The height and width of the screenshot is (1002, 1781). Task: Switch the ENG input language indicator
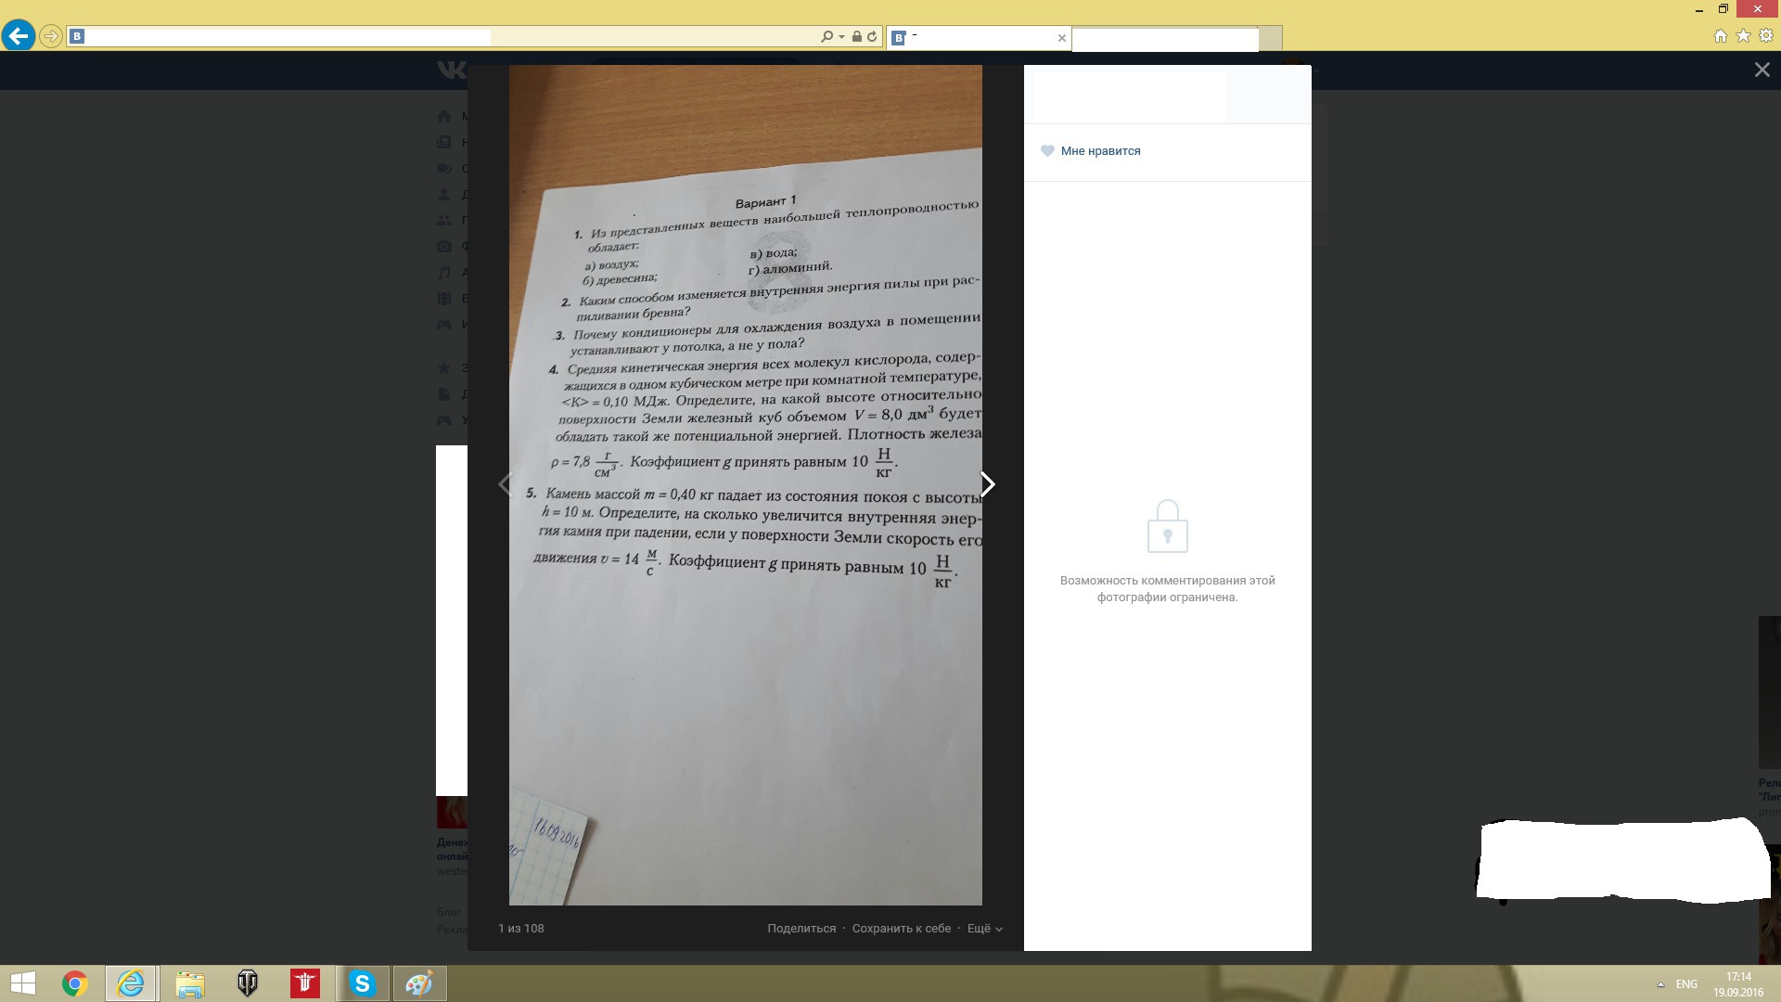(1686, 984)
